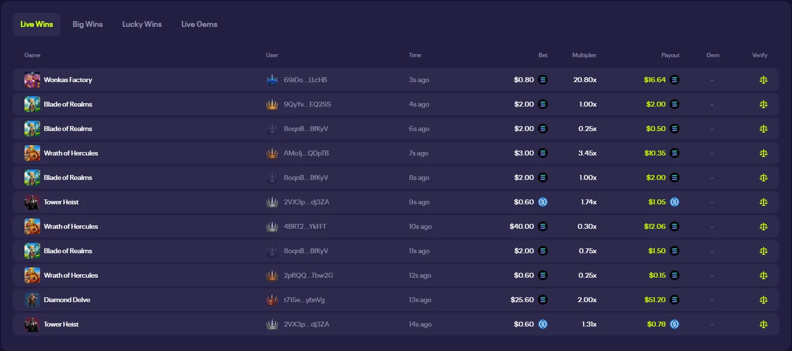The height and width of the screenshot is (351, 792).
Task: Select the Lucky Wins tab
Action: point(142,24)
